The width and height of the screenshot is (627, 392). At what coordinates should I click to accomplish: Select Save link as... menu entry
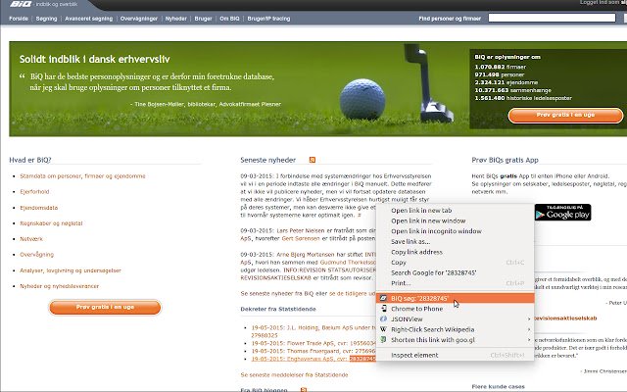455,242
